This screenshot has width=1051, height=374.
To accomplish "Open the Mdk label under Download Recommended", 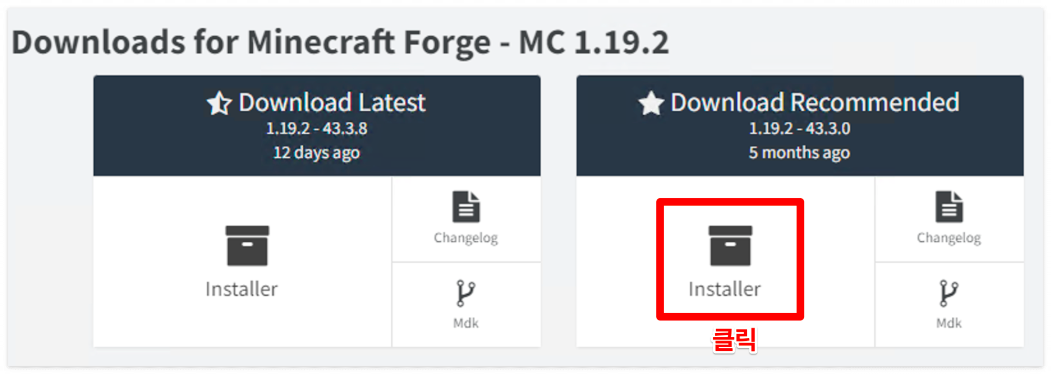I will [949, 323].
